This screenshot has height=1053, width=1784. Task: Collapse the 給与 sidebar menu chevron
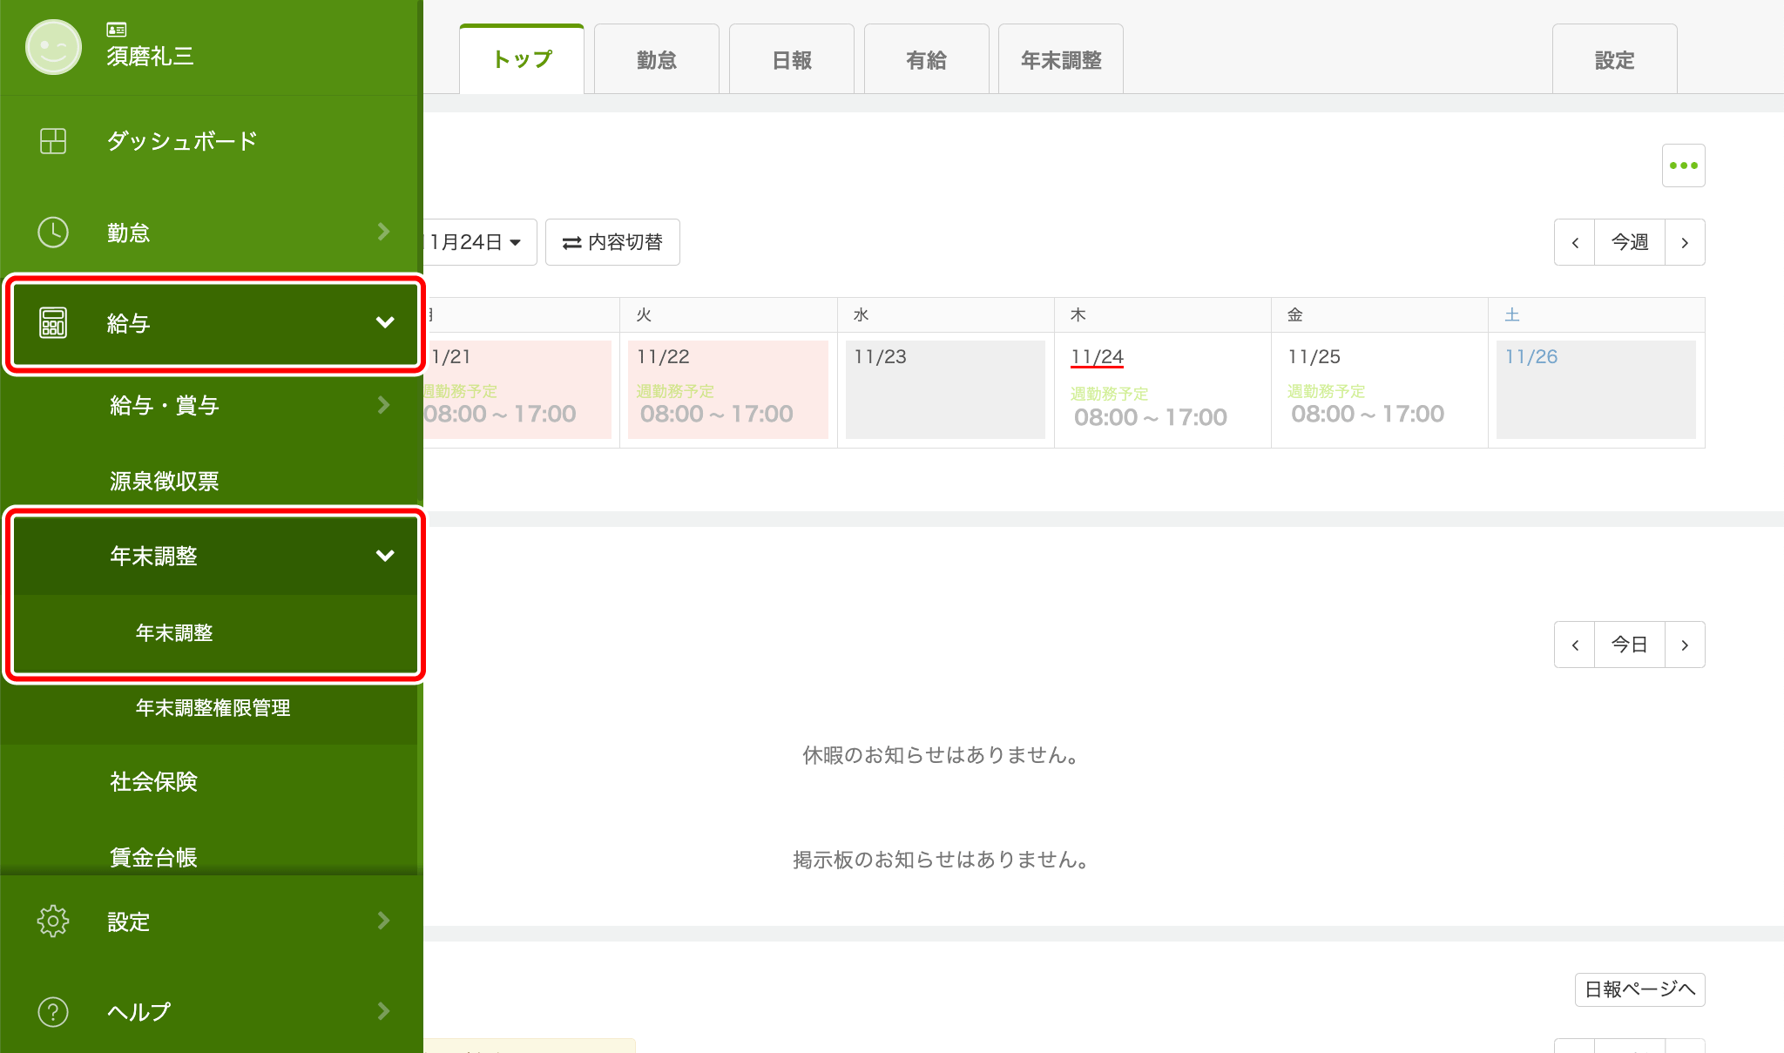384,323
